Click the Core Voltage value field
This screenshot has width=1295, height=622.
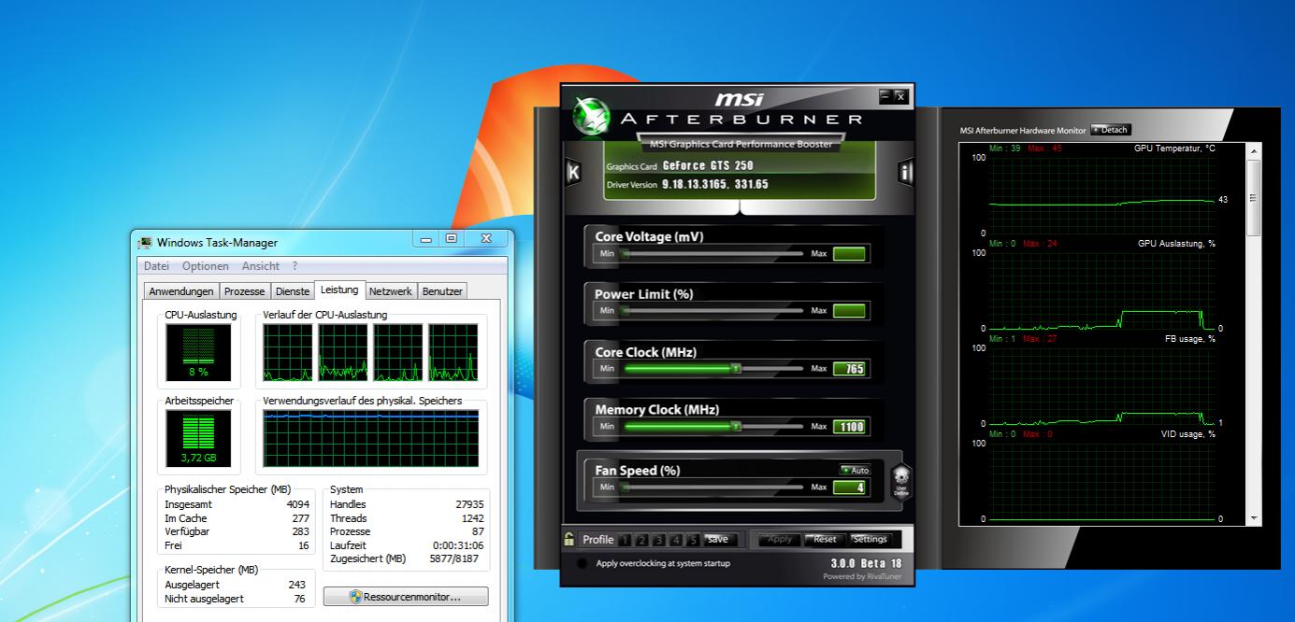pyautogui.click(x=849, y=253)
